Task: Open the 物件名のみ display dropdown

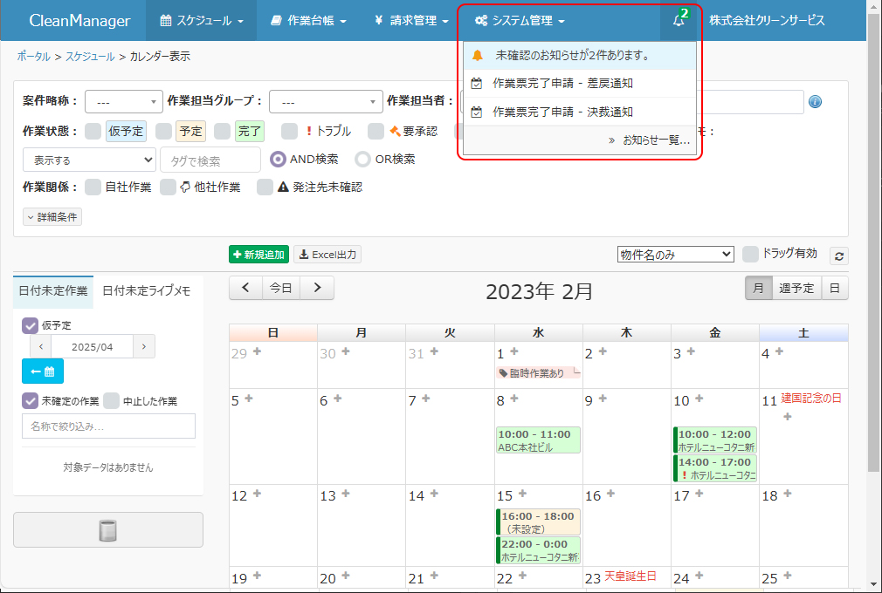Action: (x=675, y=255)
